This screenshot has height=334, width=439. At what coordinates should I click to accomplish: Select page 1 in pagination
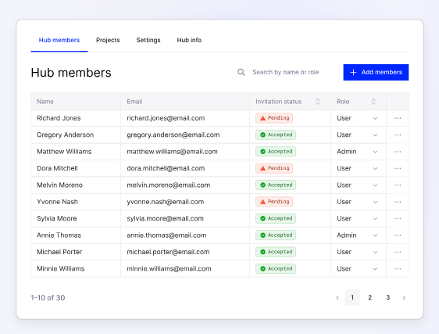click(352, 297)
